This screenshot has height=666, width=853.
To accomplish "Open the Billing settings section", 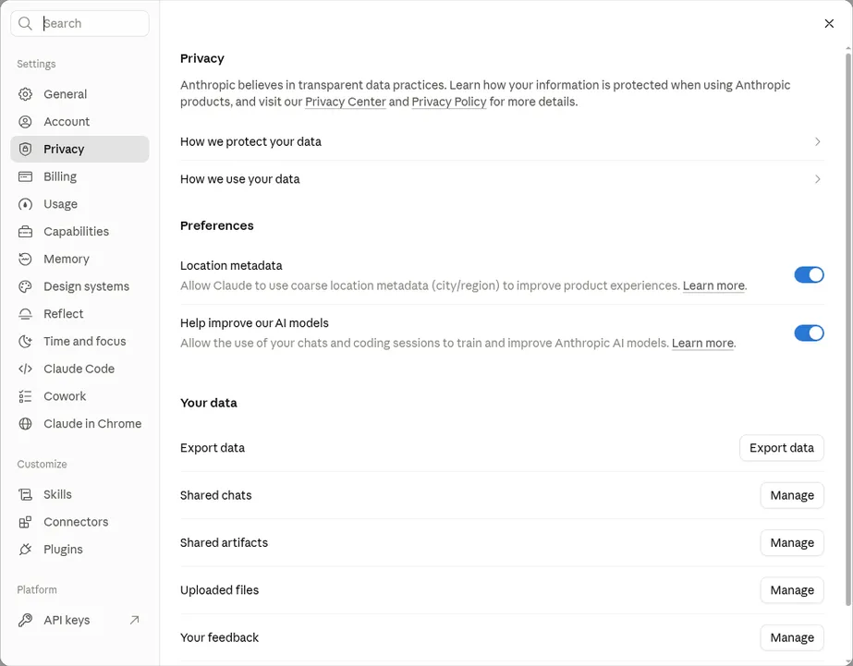I will pos(79,176).
